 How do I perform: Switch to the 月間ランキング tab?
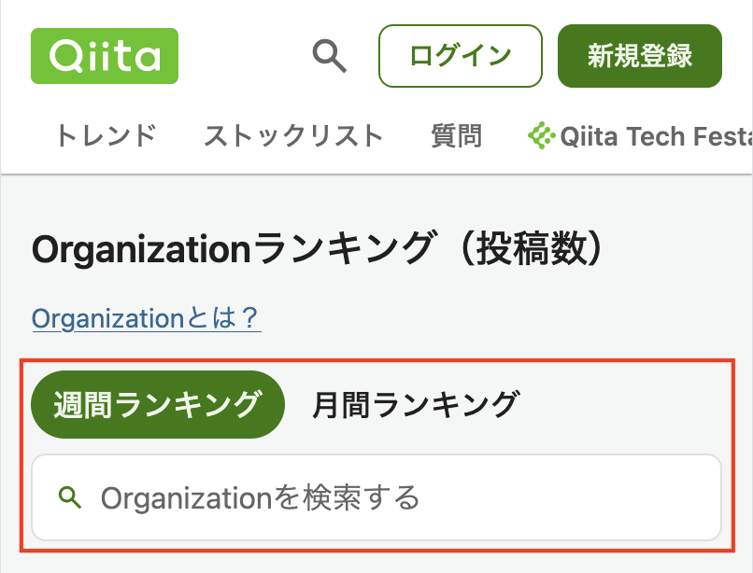click(x=416, y=405)
